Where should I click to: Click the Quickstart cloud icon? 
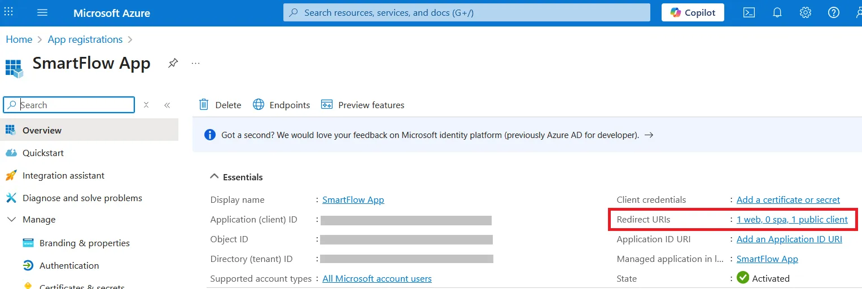11,153
